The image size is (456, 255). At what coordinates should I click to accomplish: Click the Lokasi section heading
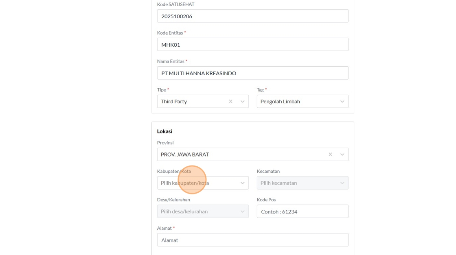pos(164,131)
